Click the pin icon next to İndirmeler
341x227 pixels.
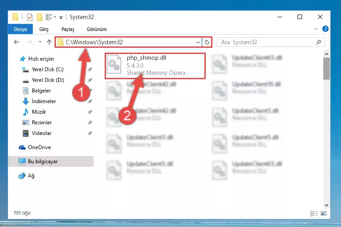pyautogui.click(x=90, y=101)
